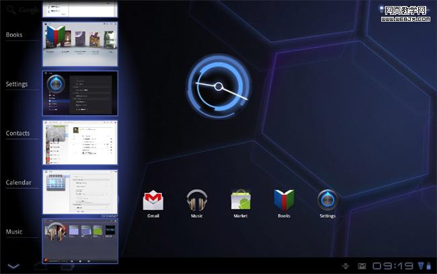Open the Settings recent app thumbnail

(x=80, y=93)
